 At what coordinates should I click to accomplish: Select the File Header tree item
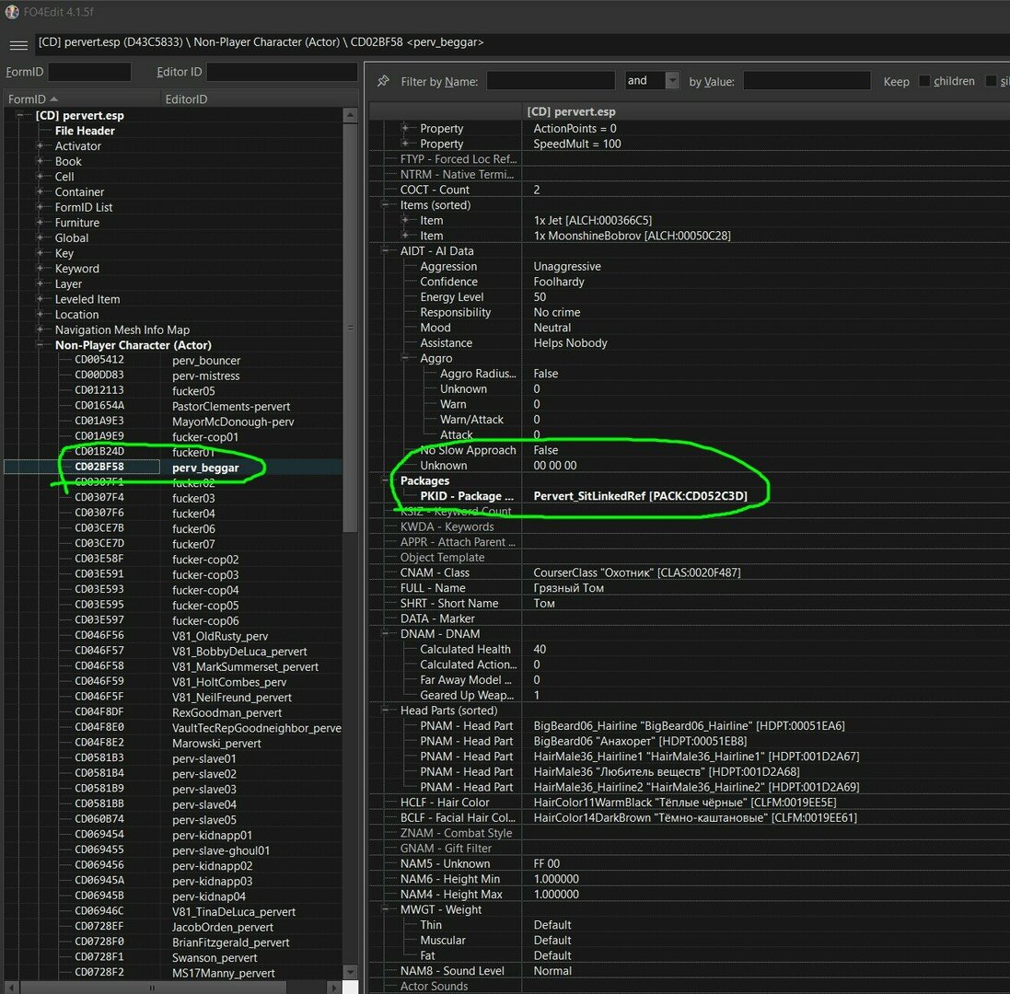point(85,131)
